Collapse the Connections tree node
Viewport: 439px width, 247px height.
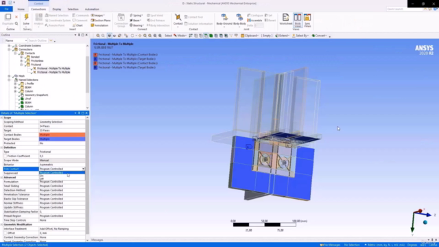(x=9, y=49)
